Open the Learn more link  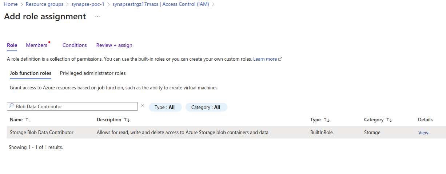click(x=265, y=59)
